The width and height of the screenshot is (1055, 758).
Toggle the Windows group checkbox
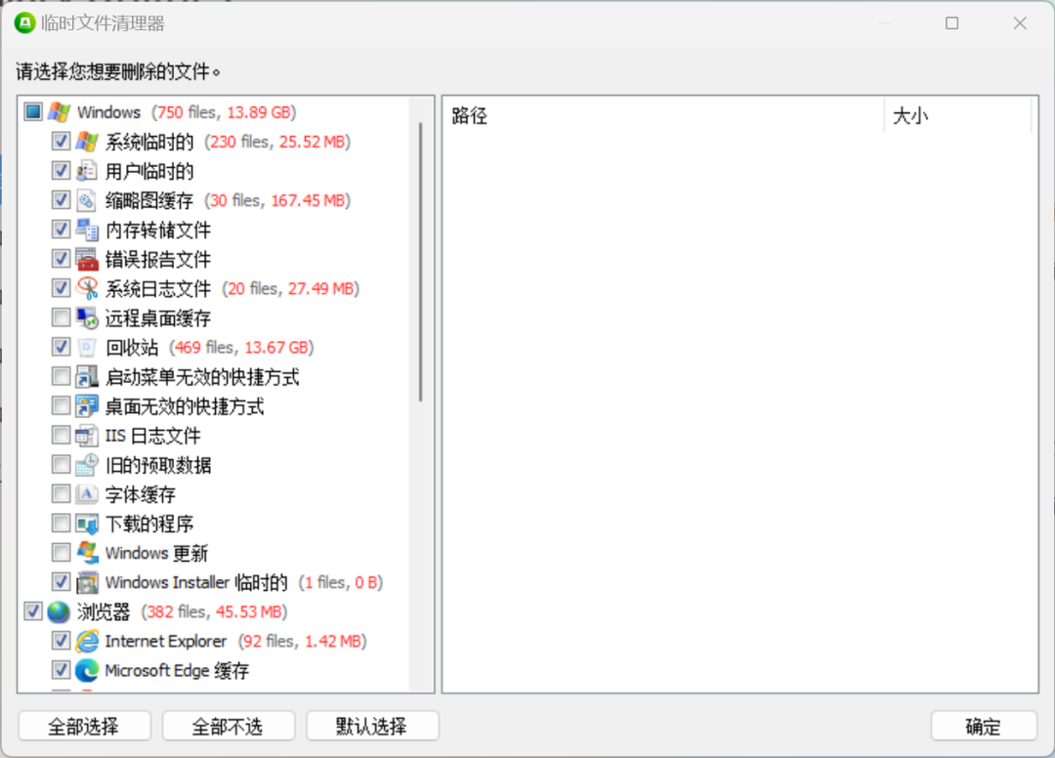33,111
